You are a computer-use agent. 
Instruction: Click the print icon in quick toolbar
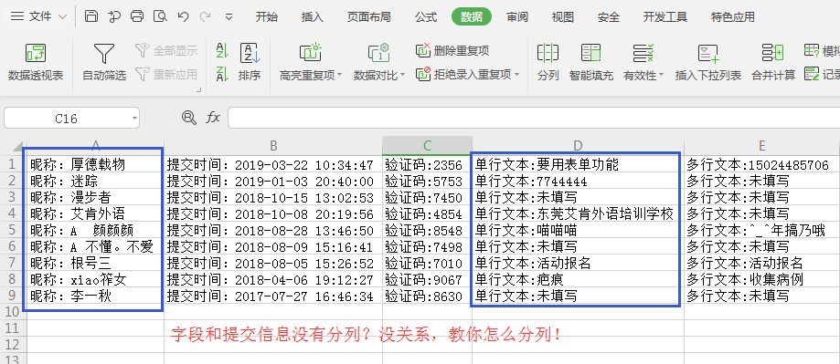pyautogui.click(x=137, y=16)
